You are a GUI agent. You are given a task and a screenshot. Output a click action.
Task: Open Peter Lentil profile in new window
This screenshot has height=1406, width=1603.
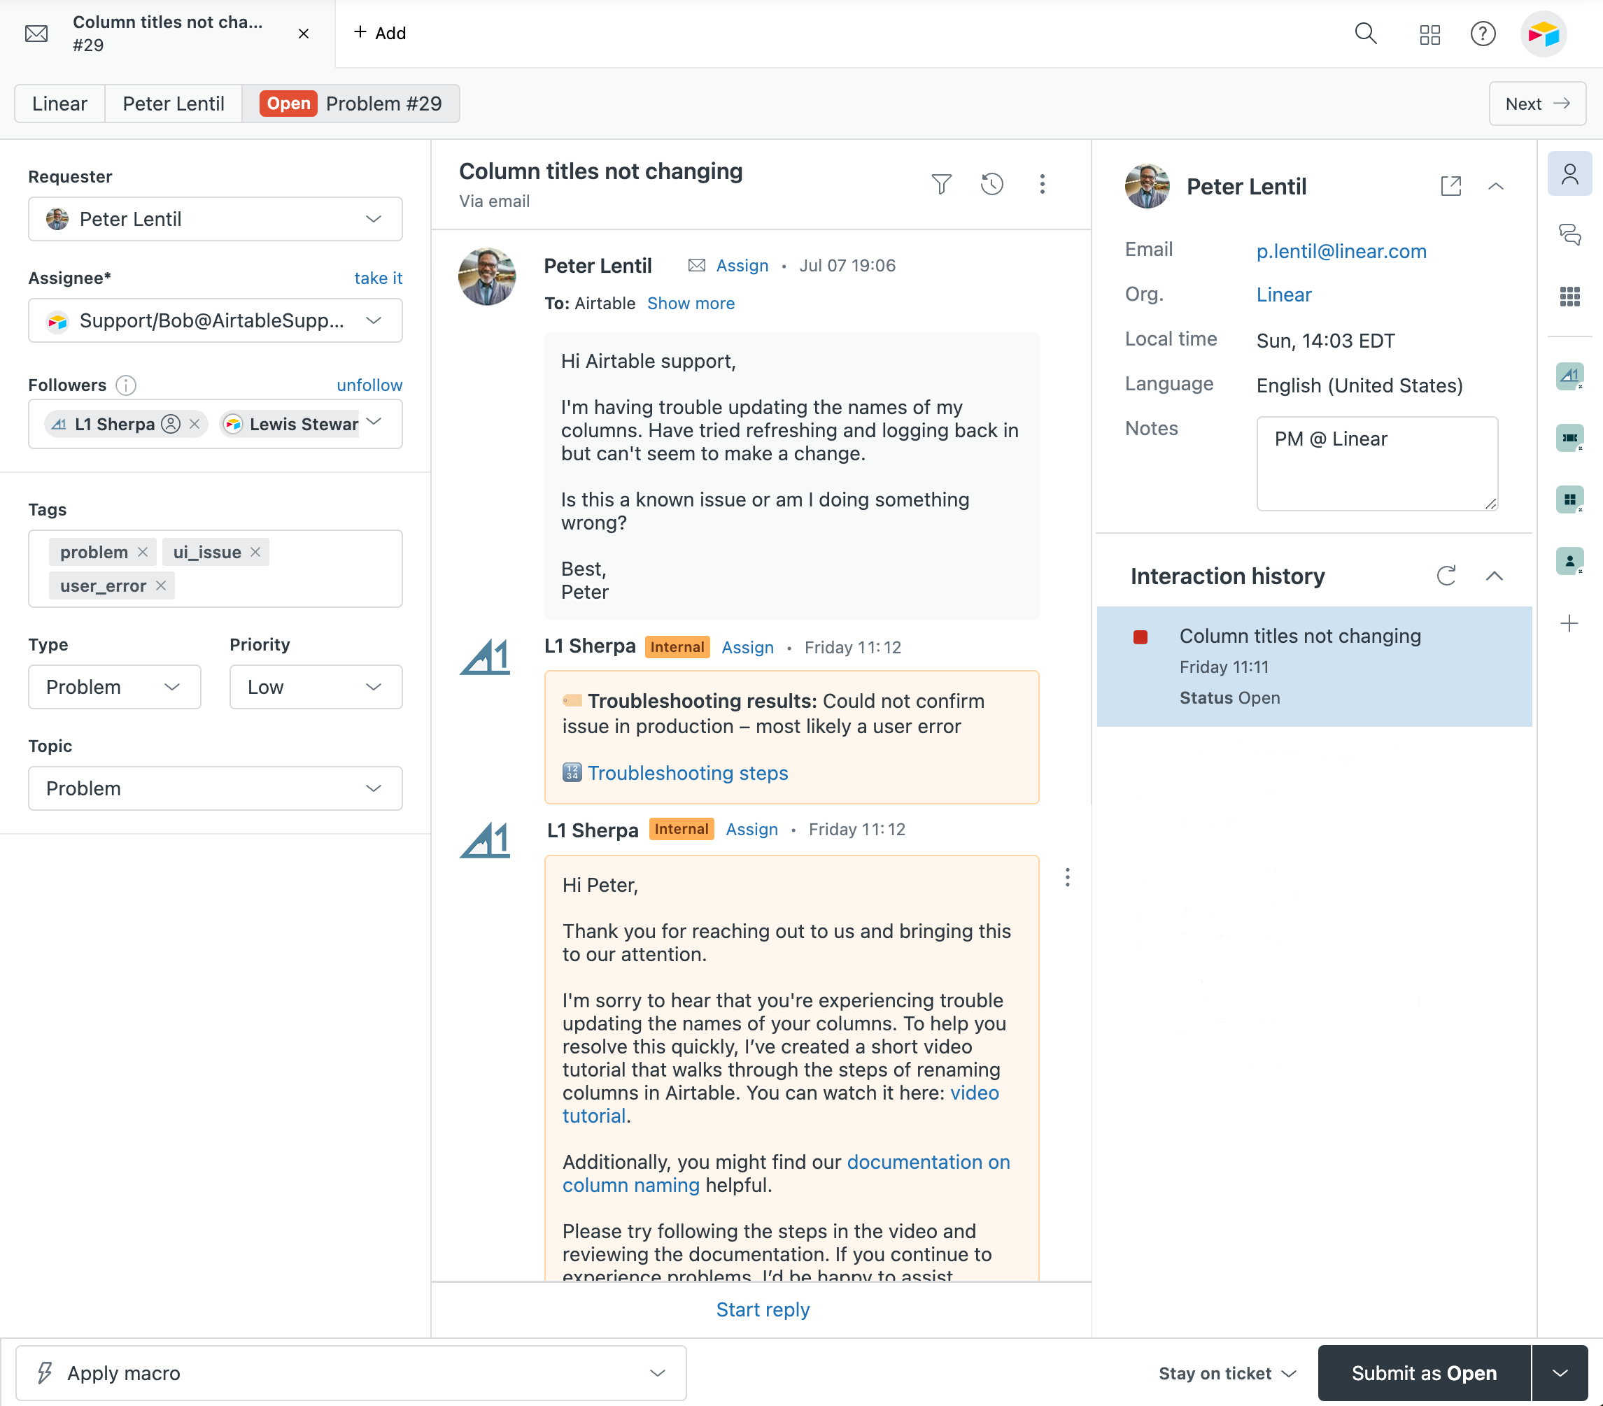pos(1451,186)
